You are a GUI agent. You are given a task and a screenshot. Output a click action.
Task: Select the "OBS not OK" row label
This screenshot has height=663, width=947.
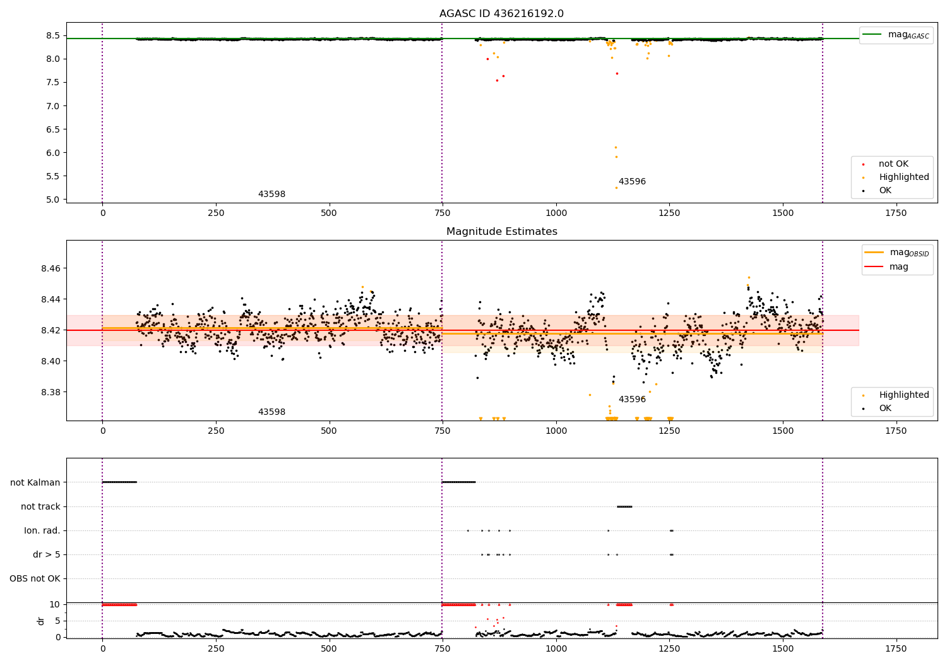35,579
